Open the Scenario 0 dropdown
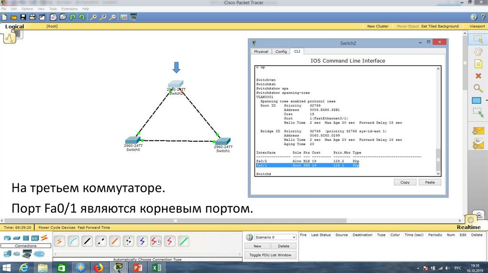Screen dimensions: 488x273 tap(275, 237)
